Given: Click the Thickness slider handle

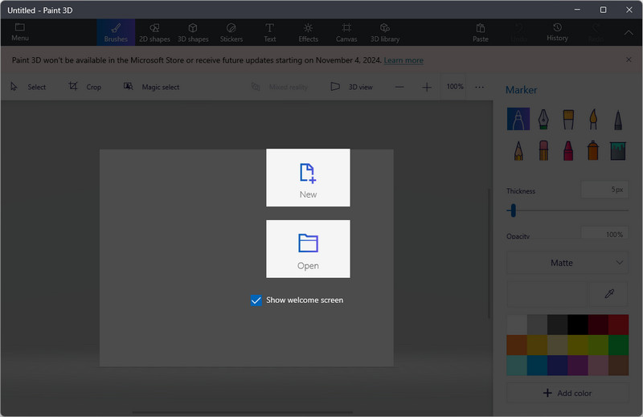Looking at the screenshot, I should point(513,211).
